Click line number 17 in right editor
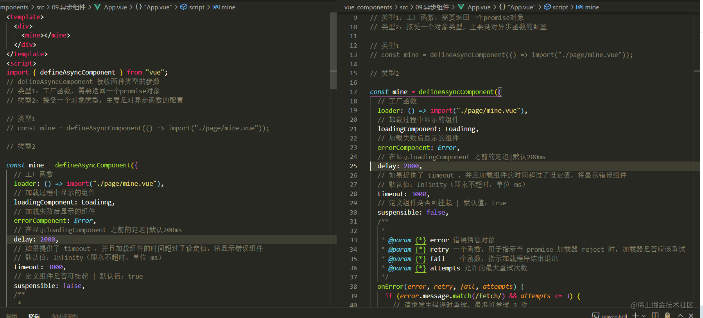Screen dimensions: 703x318 [x=353, y=92]
